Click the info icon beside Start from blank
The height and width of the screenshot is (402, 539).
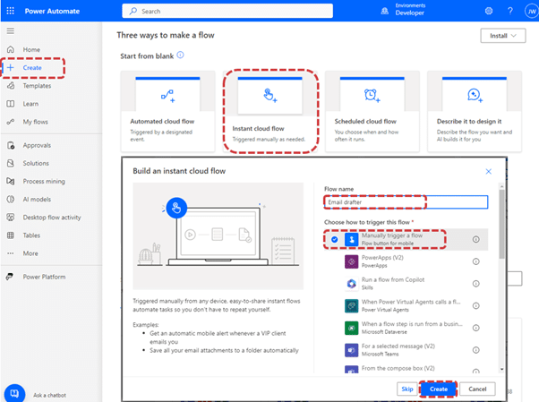coord(180,55)
